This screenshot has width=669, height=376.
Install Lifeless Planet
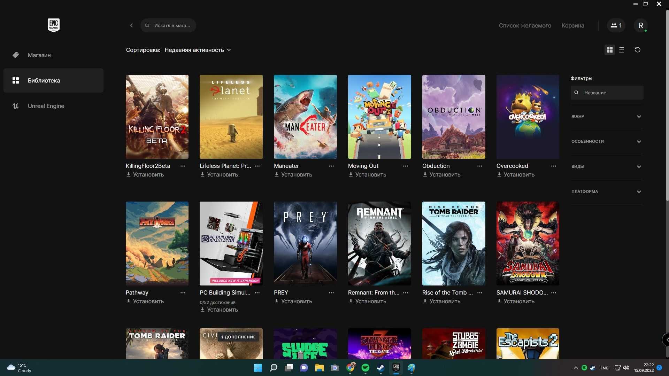point(219,175)
